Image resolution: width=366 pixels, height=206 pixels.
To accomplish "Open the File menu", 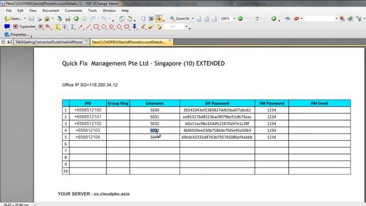I will pyautogui.click(x=9, y=10).
